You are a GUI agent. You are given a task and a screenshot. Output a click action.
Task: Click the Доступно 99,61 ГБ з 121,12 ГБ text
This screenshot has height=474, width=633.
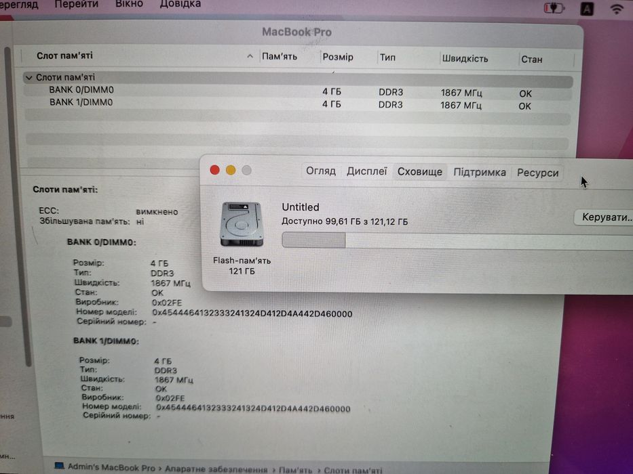tap(345, 221)
